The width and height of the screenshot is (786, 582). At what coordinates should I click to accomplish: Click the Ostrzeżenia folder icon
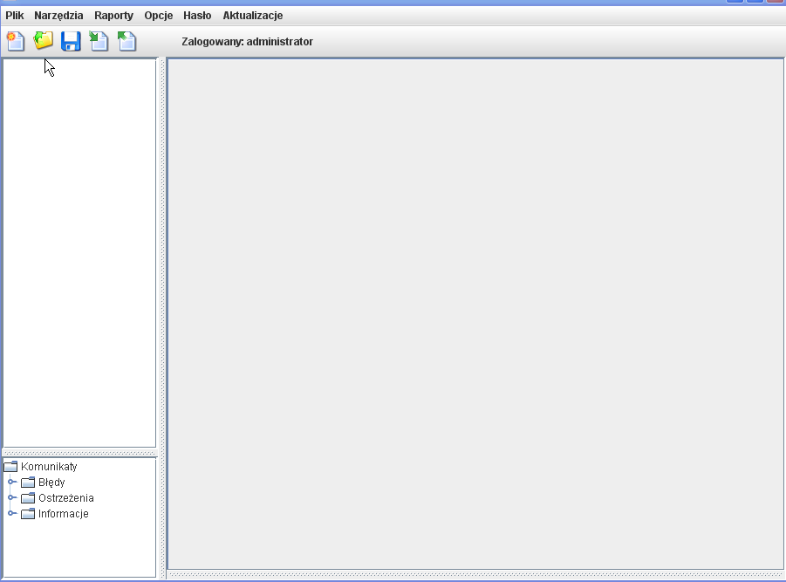coord(28,497)
